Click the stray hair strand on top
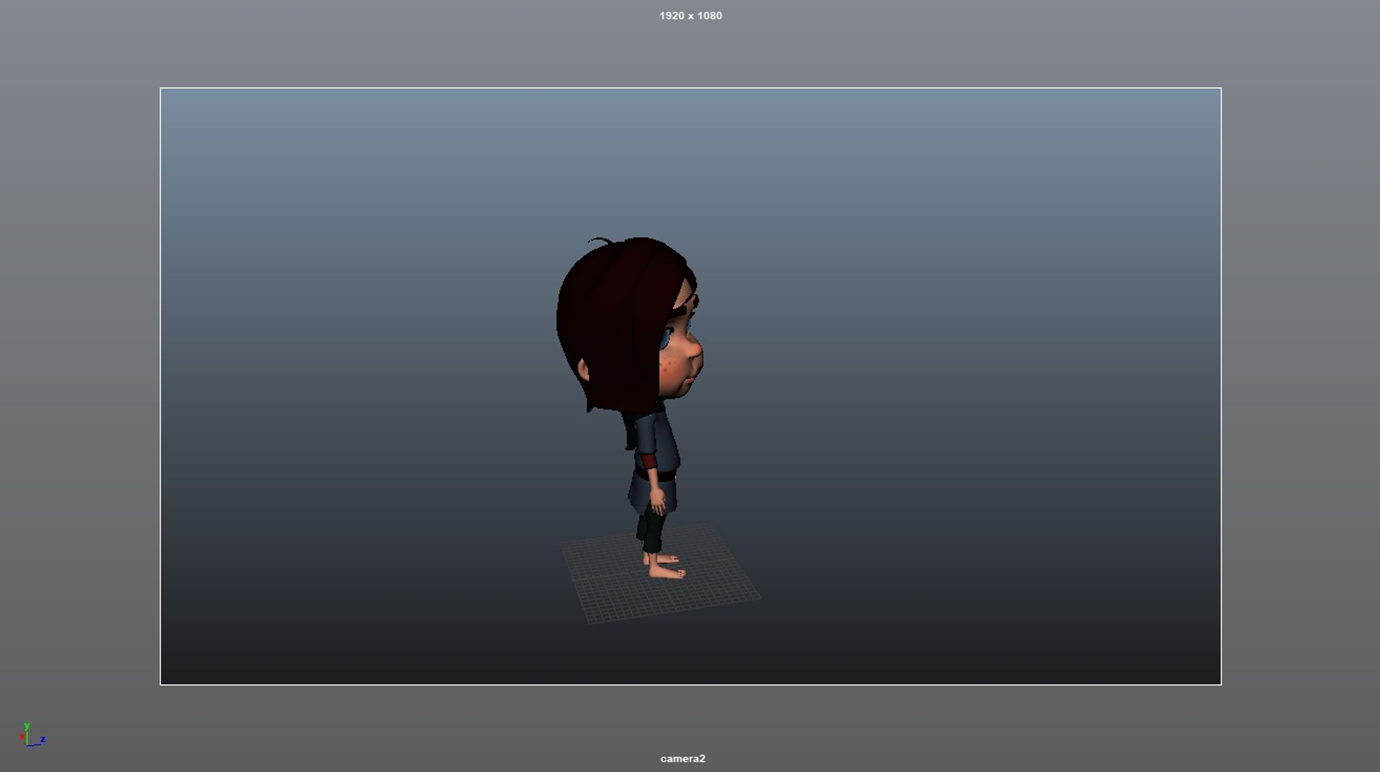Image resolution: width=1380 pixels, height=772 pixels. (599, 240)
